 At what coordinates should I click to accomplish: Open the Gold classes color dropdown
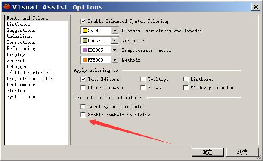[115, 31]
